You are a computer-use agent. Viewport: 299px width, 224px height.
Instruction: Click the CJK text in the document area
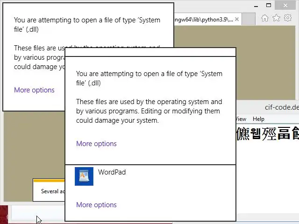pos(268,133)
